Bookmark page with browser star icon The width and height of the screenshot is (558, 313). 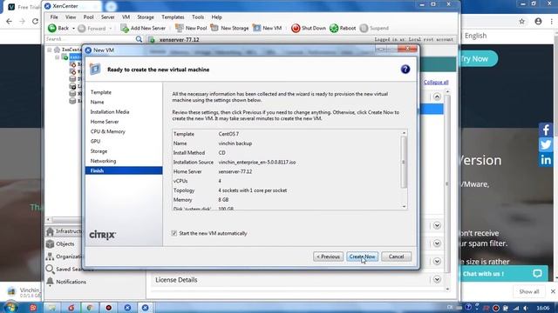521,21
